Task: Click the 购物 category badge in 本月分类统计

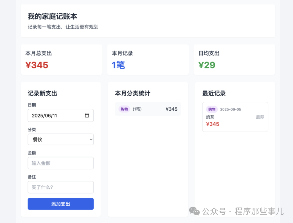Action: (124, 109)
